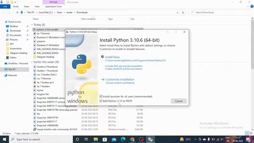Expand the address bar history dropdown
Image resolution: width=254 pixels, height=143 pixels.
click(177, 12)
